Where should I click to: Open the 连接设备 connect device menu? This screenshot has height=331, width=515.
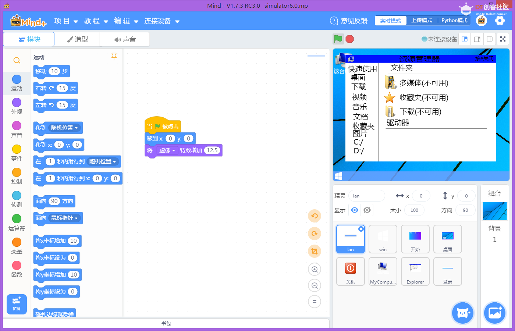click(x=161, y=21)
